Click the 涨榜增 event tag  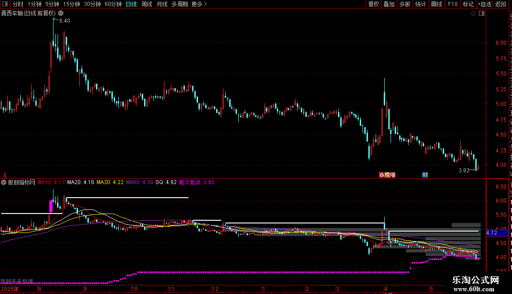387,175
